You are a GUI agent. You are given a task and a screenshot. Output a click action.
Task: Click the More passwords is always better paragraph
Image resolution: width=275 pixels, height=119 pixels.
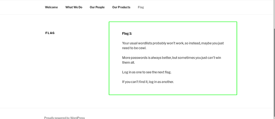click(x=172, y=60)
